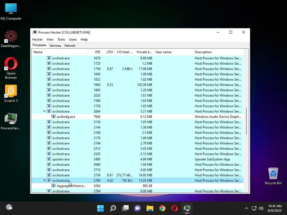Open the clock and date 10:41 AM
The height and width of the screenshot is (215, 287).
[275, 208]
